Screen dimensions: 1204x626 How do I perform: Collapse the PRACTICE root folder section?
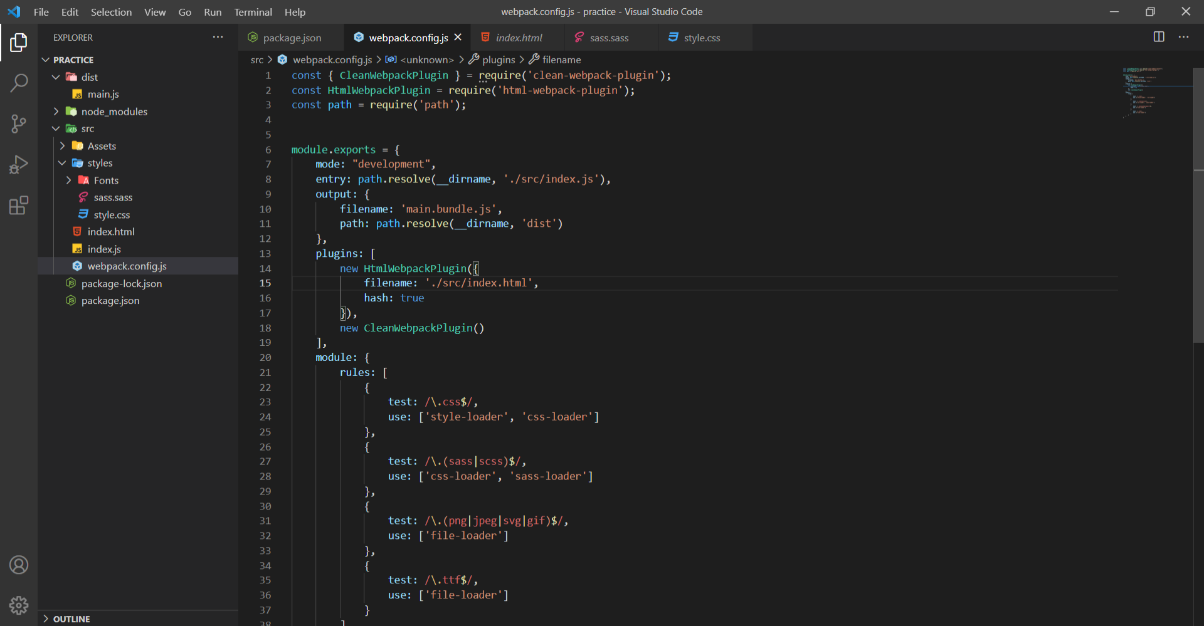pos(138,60)
